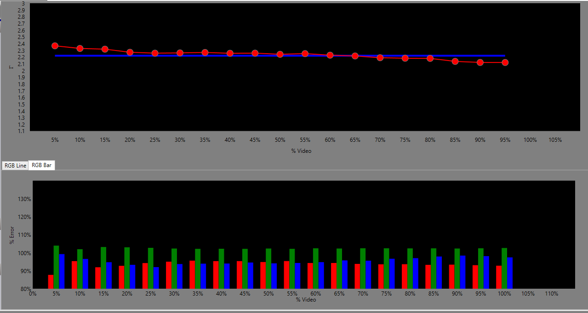Select the gamma data point at 85% video
The image size is (588, 313).
pyautogui.click(x=455, y=61)
